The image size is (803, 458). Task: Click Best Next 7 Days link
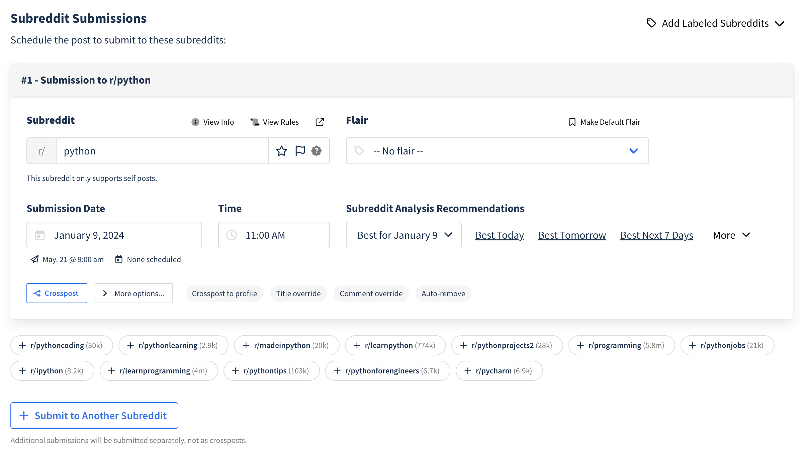pyautogui.click(x=656, y=235)
